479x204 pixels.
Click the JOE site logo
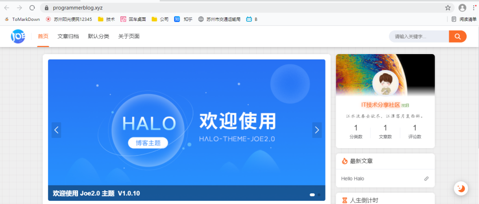pos(18,36)
